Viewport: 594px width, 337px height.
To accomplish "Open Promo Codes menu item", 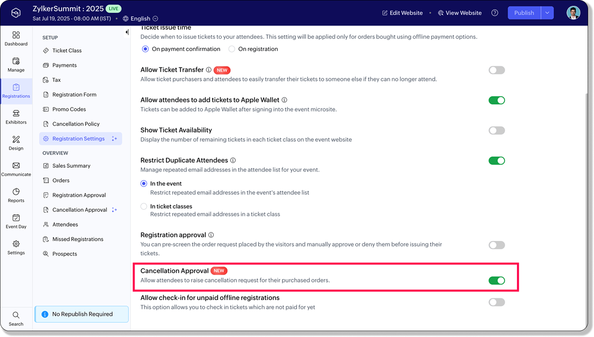I will click(x=64, y=109).
